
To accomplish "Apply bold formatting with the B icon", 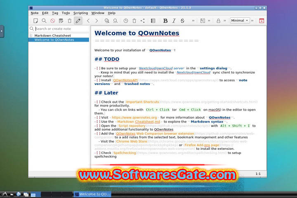I will point(165,21).
